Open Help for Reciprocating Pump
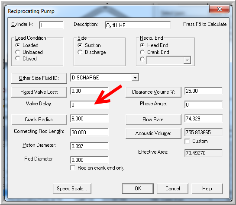The width and height of the screenshot is (236, 205). tap(207, 189)
